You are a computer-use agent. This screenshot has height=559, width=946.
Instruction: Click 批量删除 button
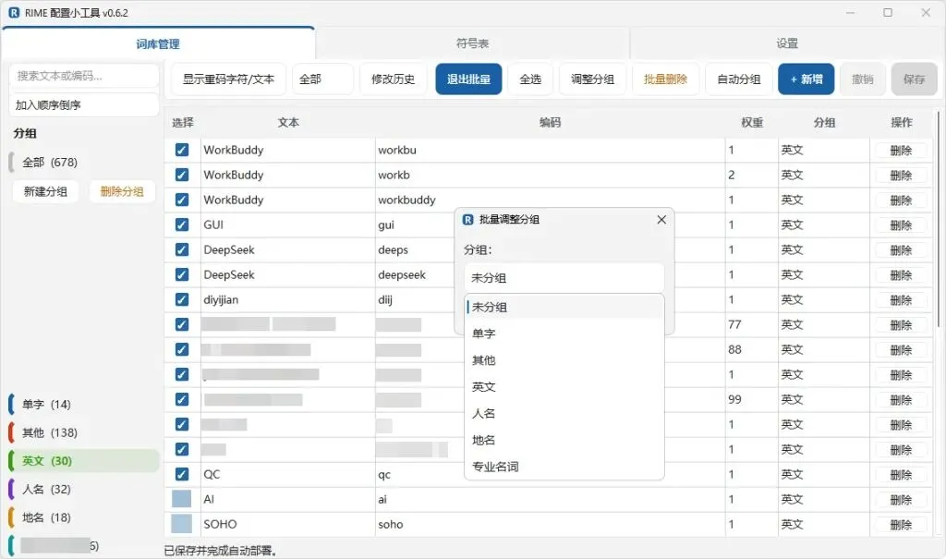(x=665, y=79)
